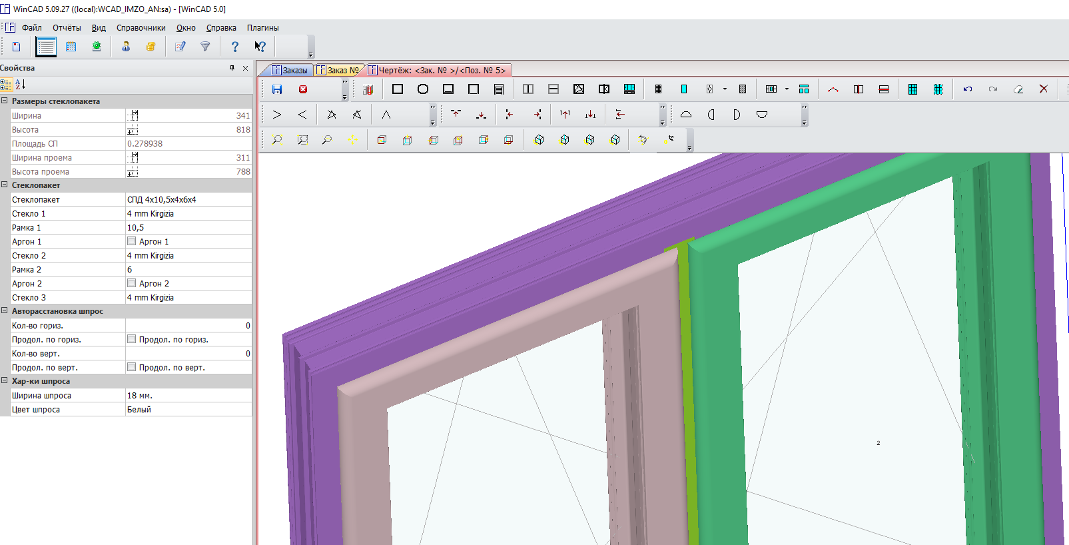Open the Плагины menu
The width and height of the screenshot is (1069, 545).
(262, 28)
